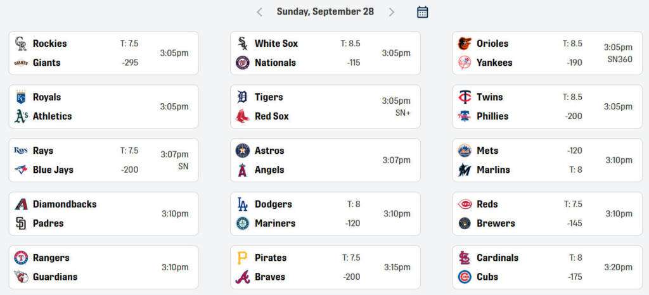The width and height of the screenshot is (649, 295).
Task: Open the Yankees team link
Action: (x=494, y=63)
